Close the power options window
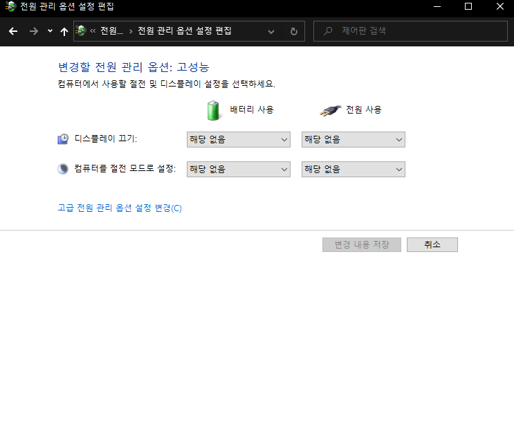This screenshot has width=514, height=430. (500, 6)
